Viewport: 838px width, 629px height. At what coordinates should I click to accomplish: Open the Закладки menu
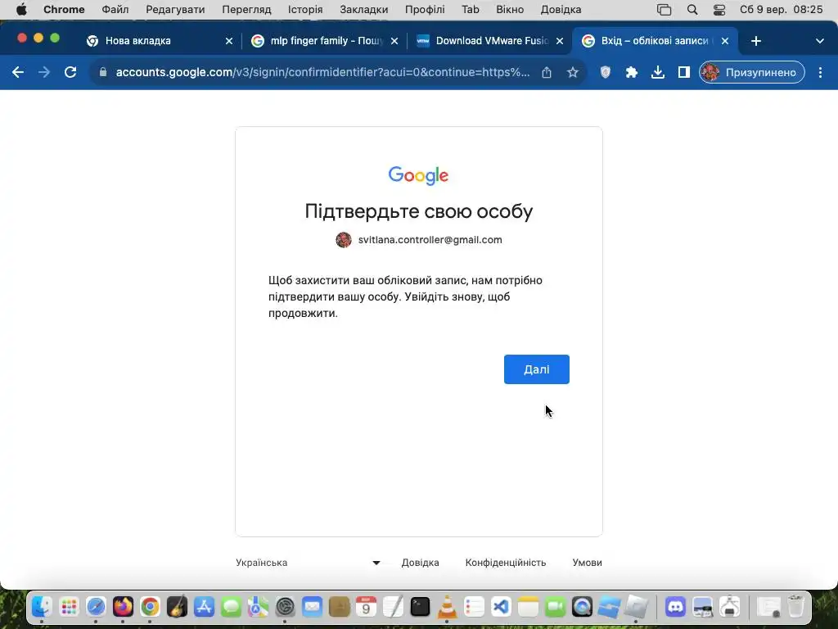(x=364, y=10)
